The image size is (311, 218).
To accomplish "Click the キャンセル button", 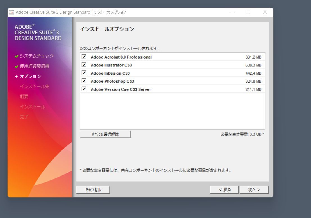I will 93,190.
